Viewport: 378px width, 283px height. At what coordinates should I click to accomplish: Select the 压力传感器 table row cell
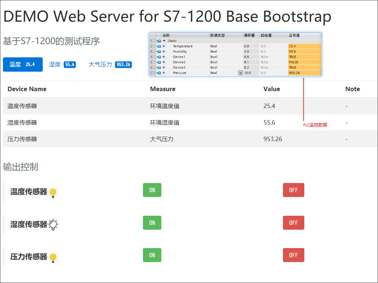pyautogui.click(x=22, y=139)
